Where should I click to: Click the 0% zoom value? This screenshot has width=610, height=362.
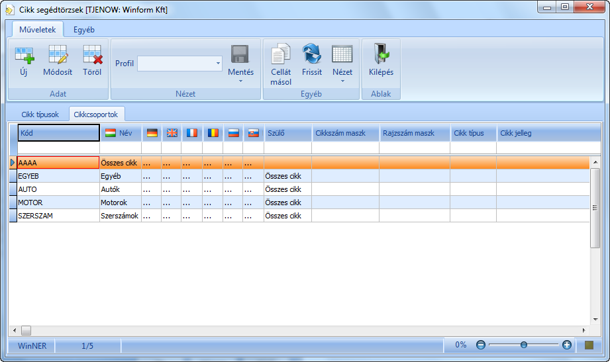(460, 345)
